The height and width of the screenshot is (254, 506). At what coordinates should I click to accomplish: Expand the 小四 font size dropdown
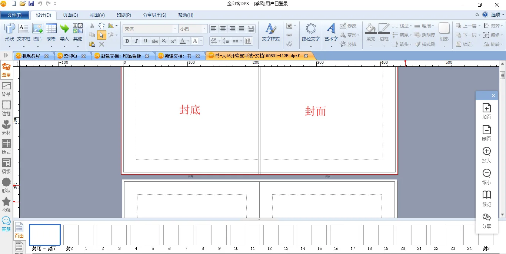204,29
